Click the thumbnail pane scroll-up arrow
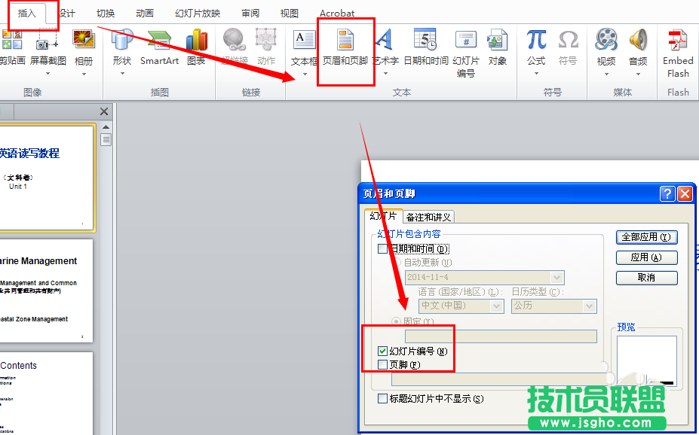 (106, 127)
